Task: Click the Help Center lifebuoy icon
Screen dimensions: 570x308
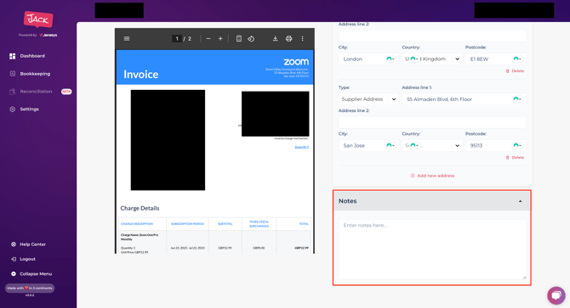Action: (14, 244)
